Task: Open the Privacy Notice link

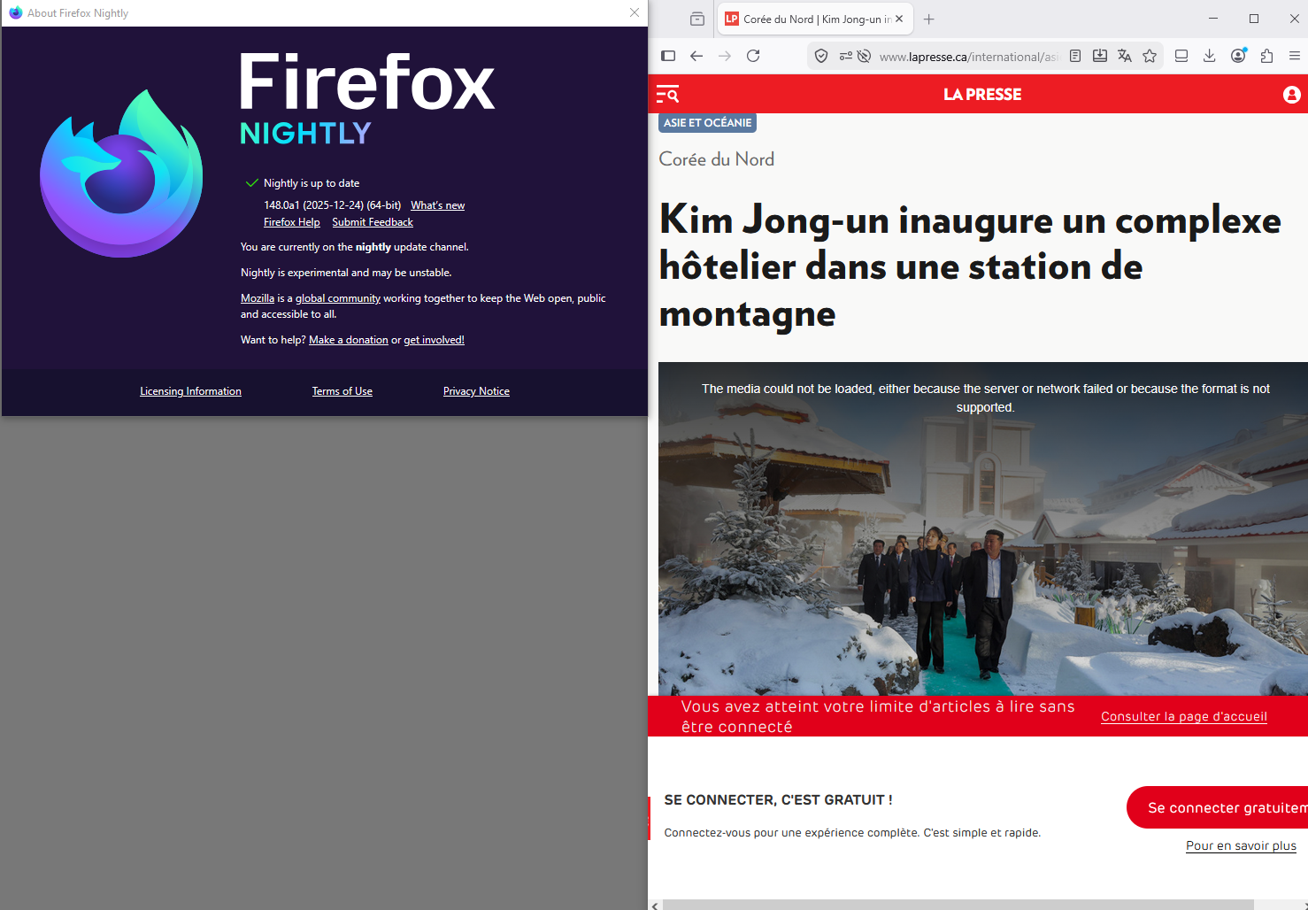Action: point(476,391)
